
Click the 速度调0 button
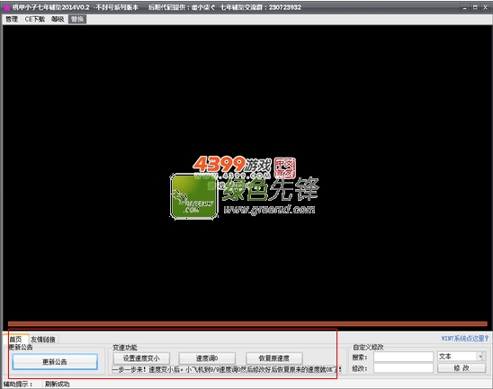pyautogui.click(x=207, y=358)
